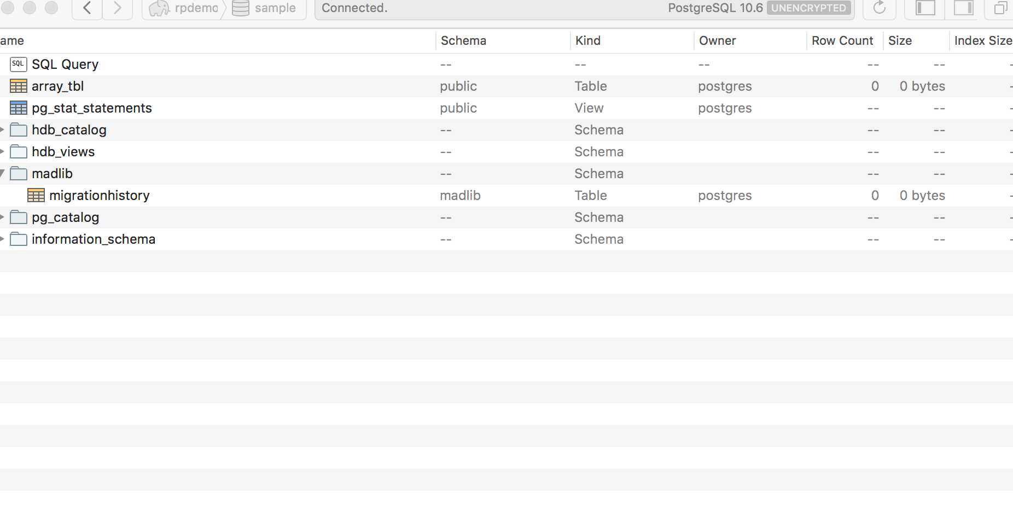
Task: Click the madlib schema cell of migrationhistory
Action: 460,196
